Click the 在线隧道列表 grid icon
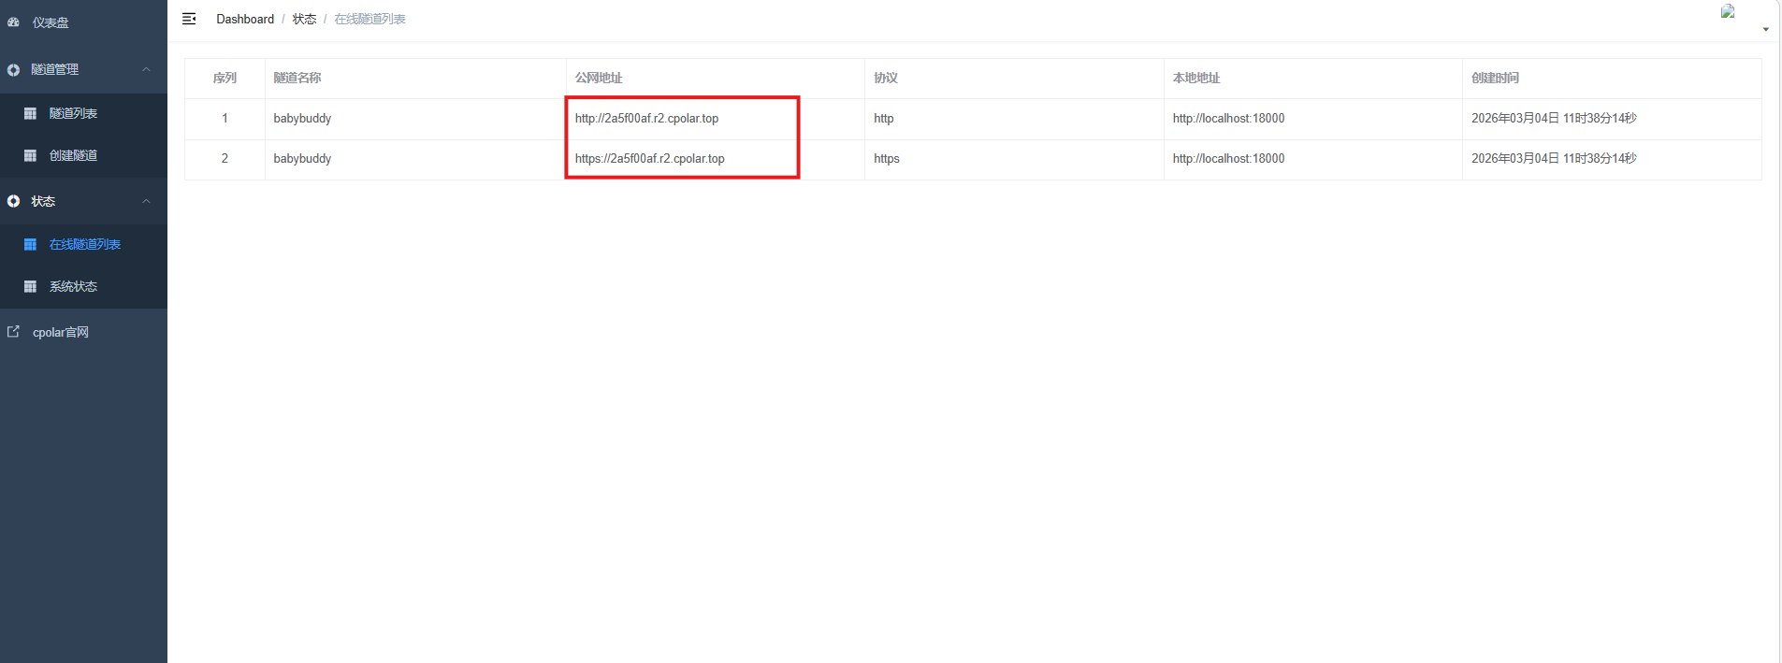Viewport: 1782px width, 663px height. 30,244
